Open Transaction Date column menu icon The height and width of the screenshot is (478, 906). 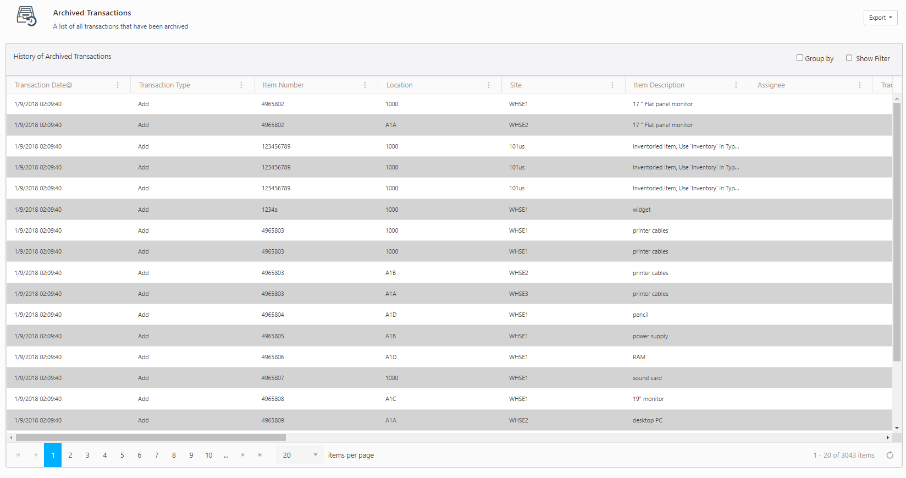[118, 85]
